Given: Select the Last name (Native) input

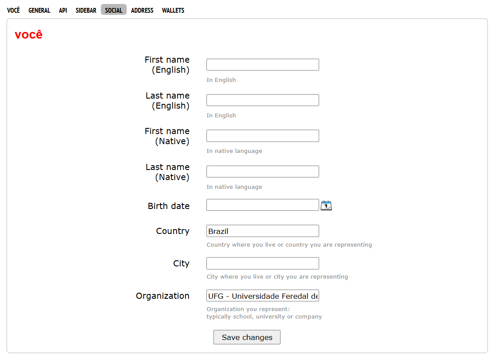Looking at the screenshot, I should point(263,172).
